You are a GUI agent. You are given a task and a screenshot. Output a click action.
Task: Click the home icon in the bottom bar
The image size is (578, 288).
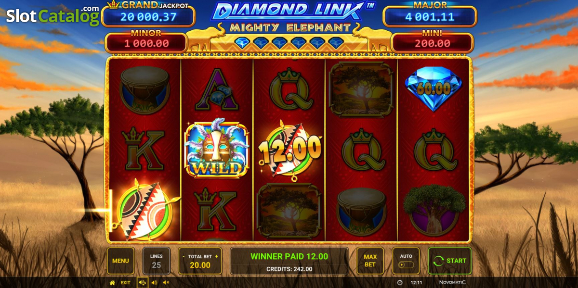coord(112,283)
